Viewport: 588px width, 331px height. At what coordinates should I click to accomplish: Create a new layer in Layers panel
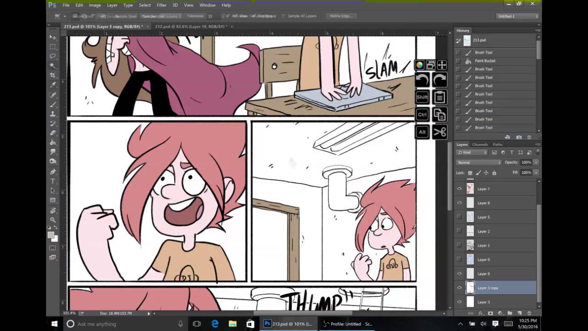pos(520,313)
